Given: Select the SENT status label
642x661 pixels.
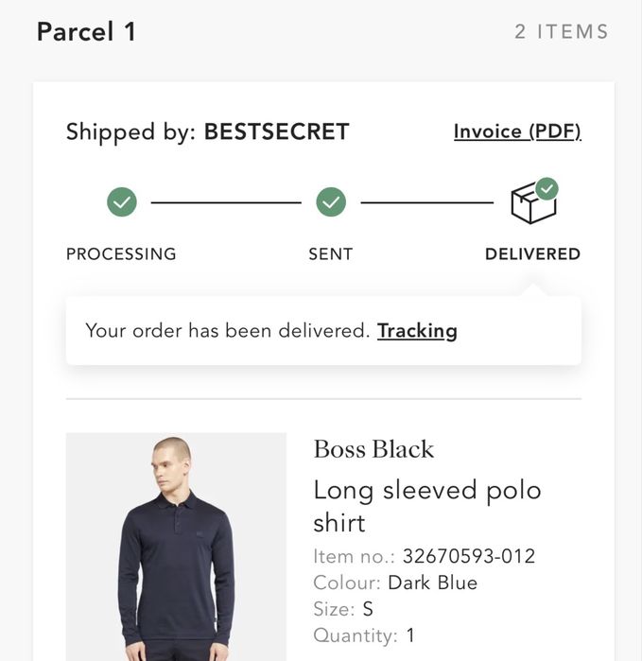Looking at the screenshot, I should point(330,253).
